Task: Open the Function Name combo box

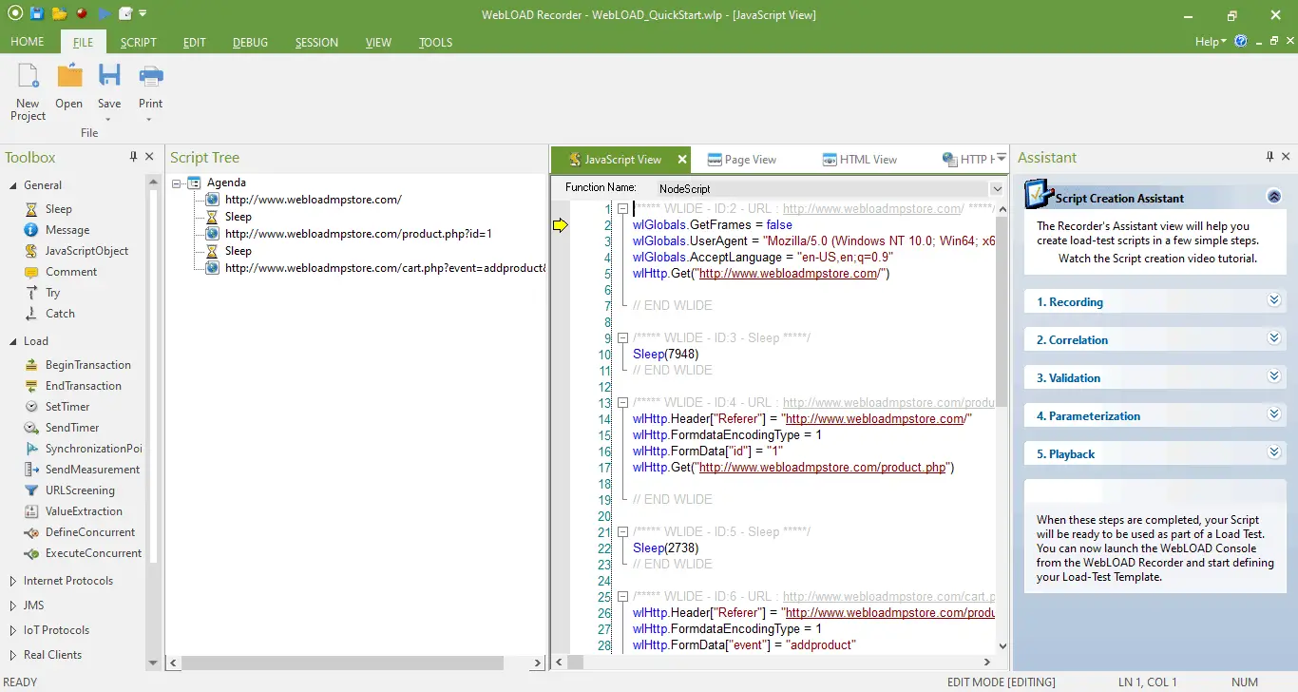Action: [x=997, y=188]
